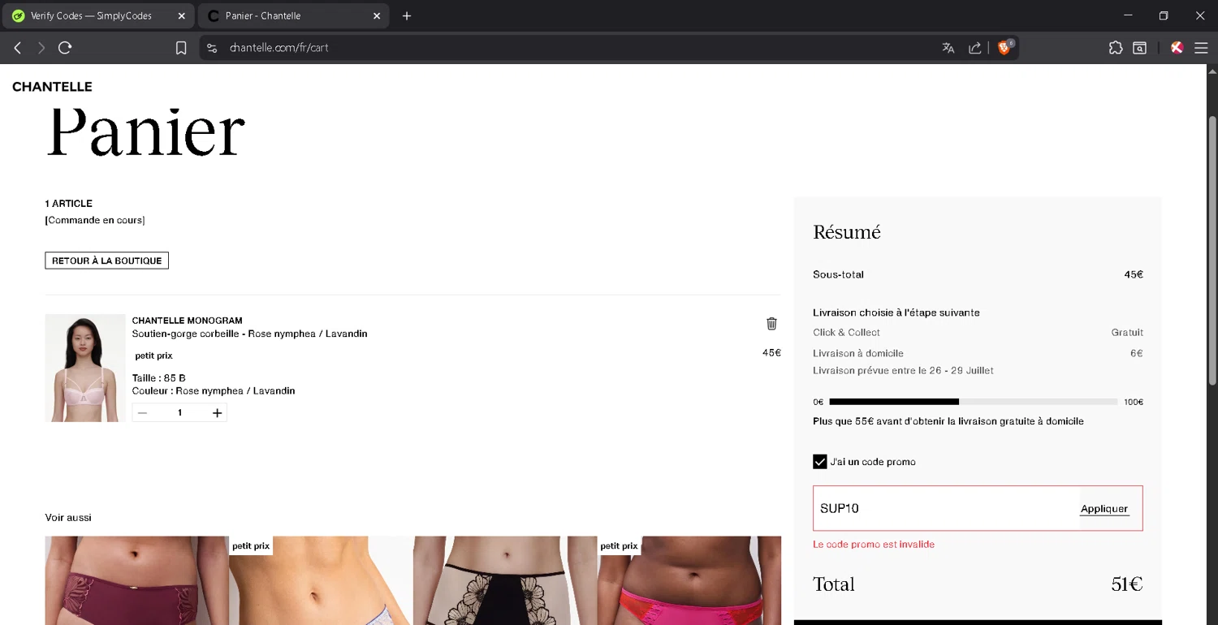This screenshot has width=1218, height=625.
Task: Click the CHANTELLE logo
Action: 52,87
